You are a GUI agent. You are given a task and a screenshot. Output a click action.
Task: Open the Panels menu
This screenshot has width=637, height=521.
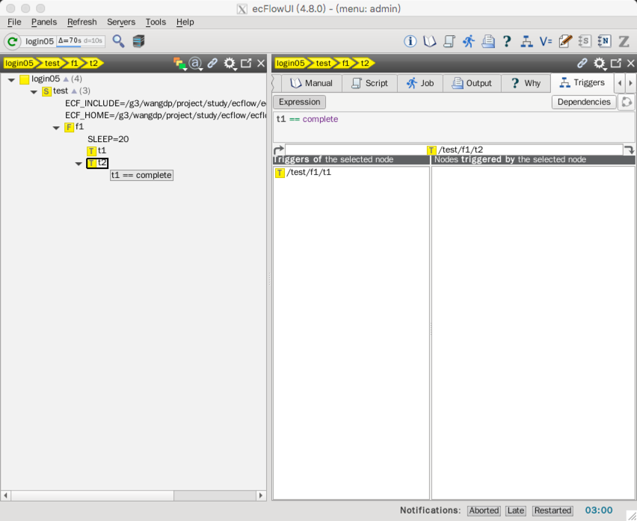[44, 22]
